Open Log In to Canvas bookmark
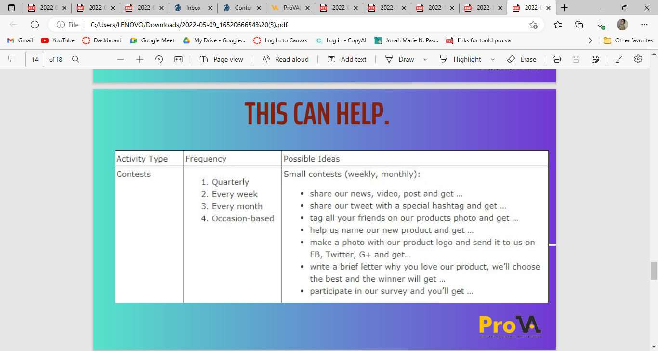 click(x=281, y=40)
